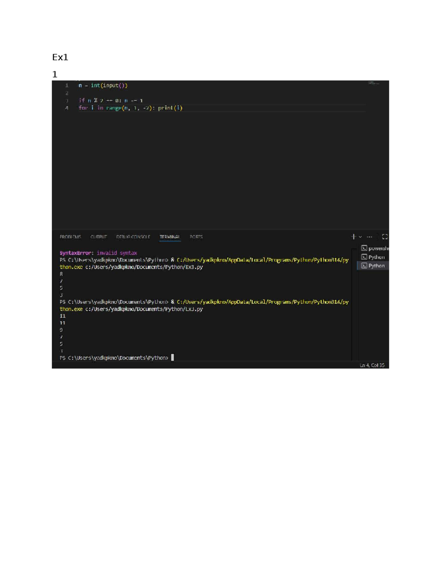Open a new terminal with plus icon
The width and height of the screenshot is (441, 571).
[x=354, y=237]
